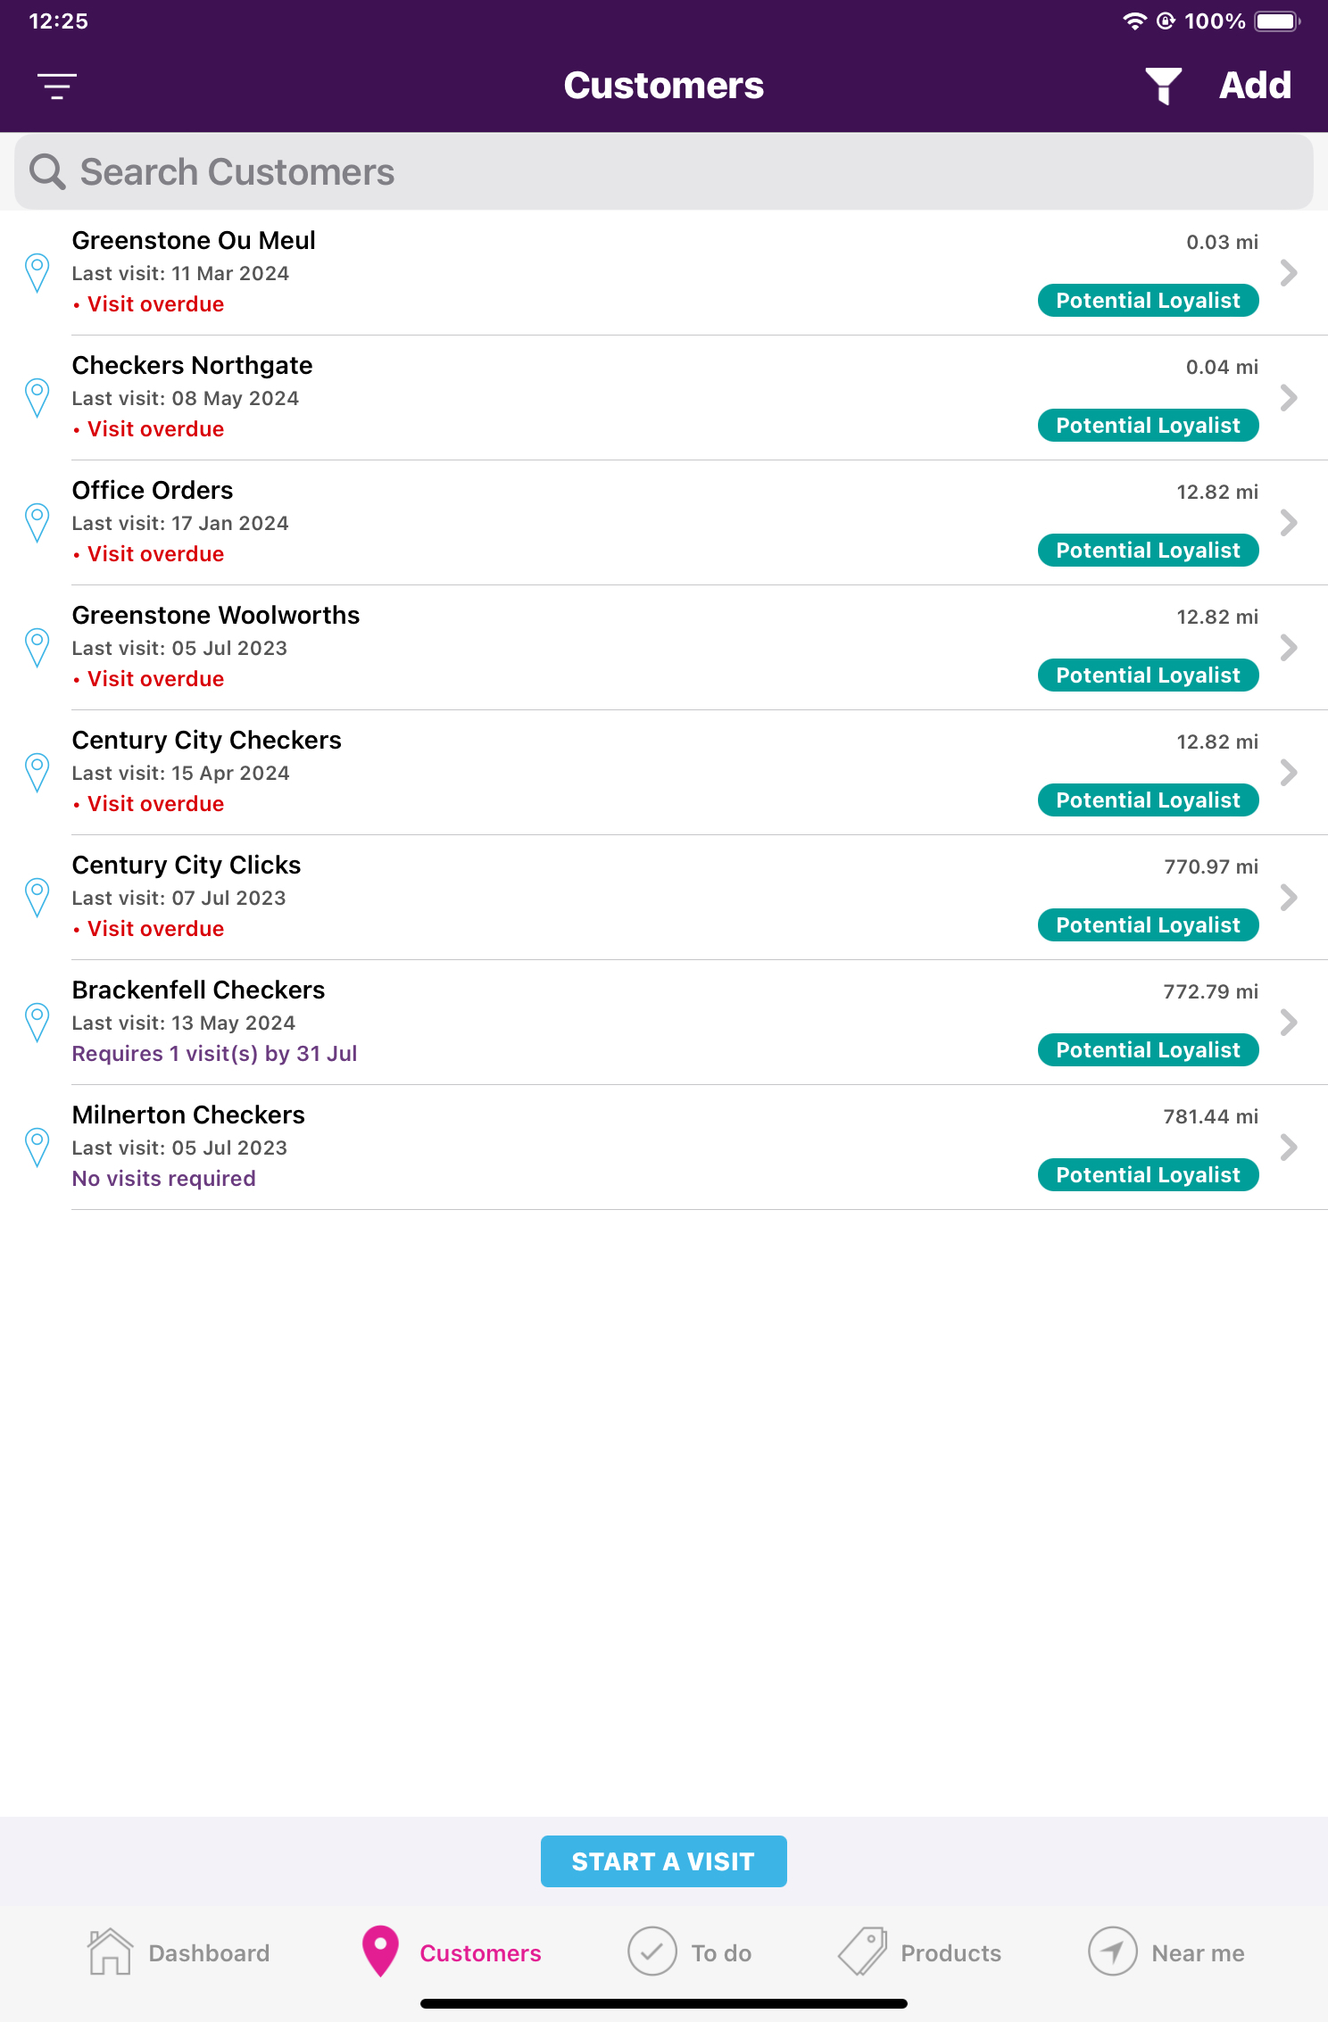Expand Checkers Northgate details chevron

pos(1288,398)
